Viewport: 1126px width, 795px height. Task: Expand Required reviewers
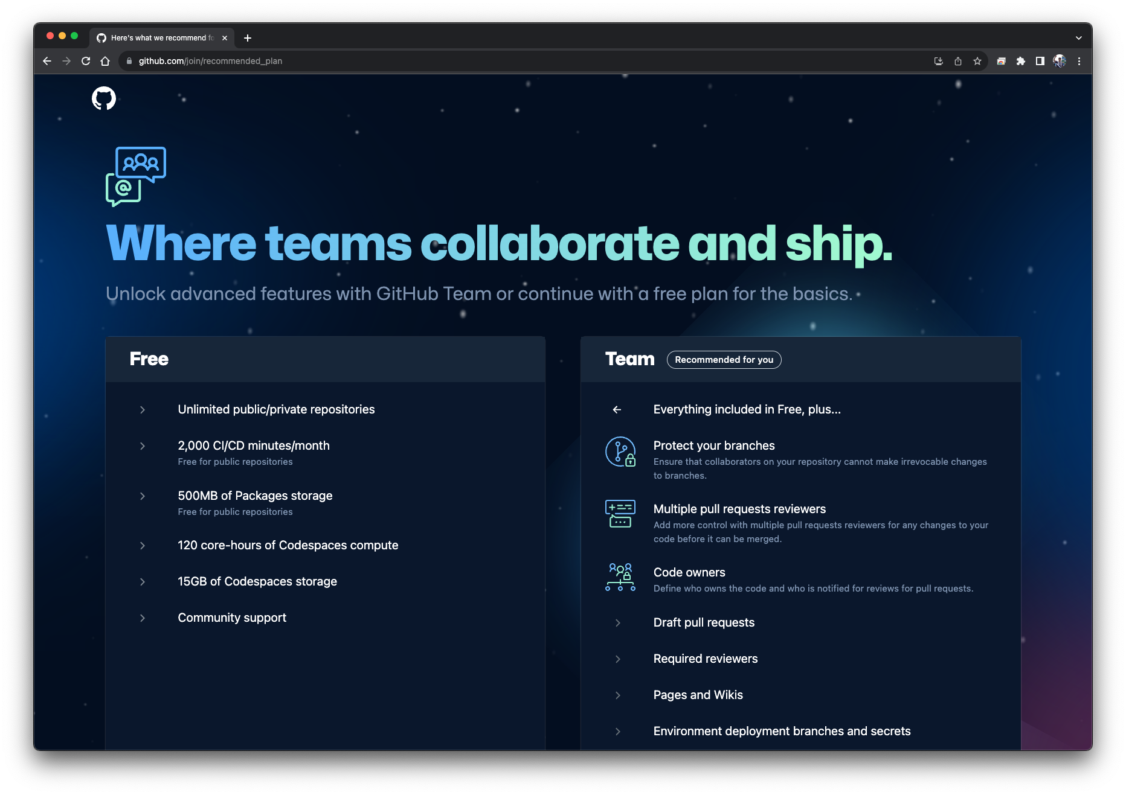click(618, 659)
